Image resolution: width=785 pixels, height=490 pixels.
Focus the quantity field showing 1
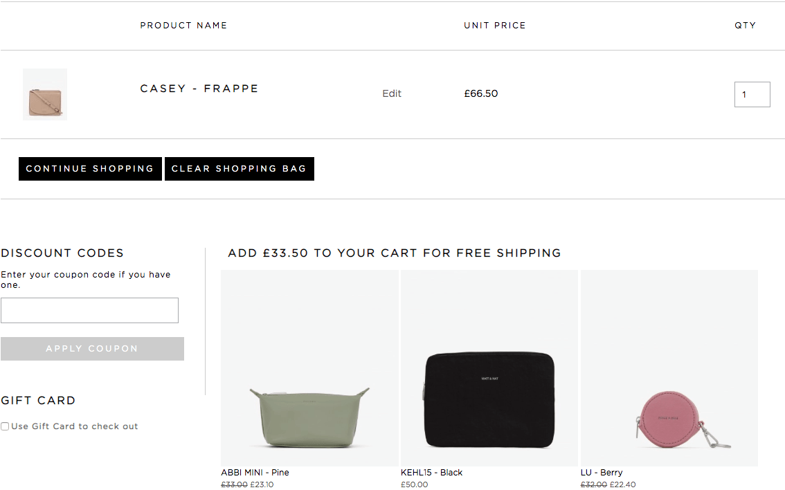click(752, 94)
